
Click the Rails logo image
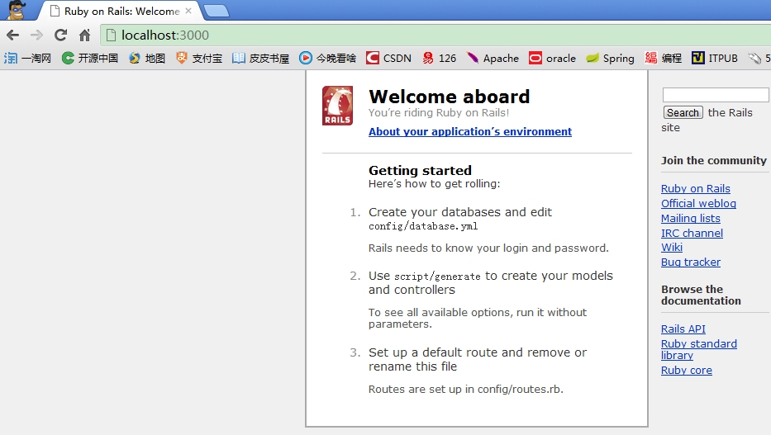337,106
